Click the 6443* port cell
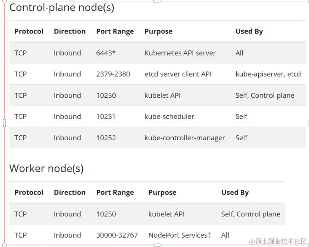309x247 pixels. pos(106,53)
